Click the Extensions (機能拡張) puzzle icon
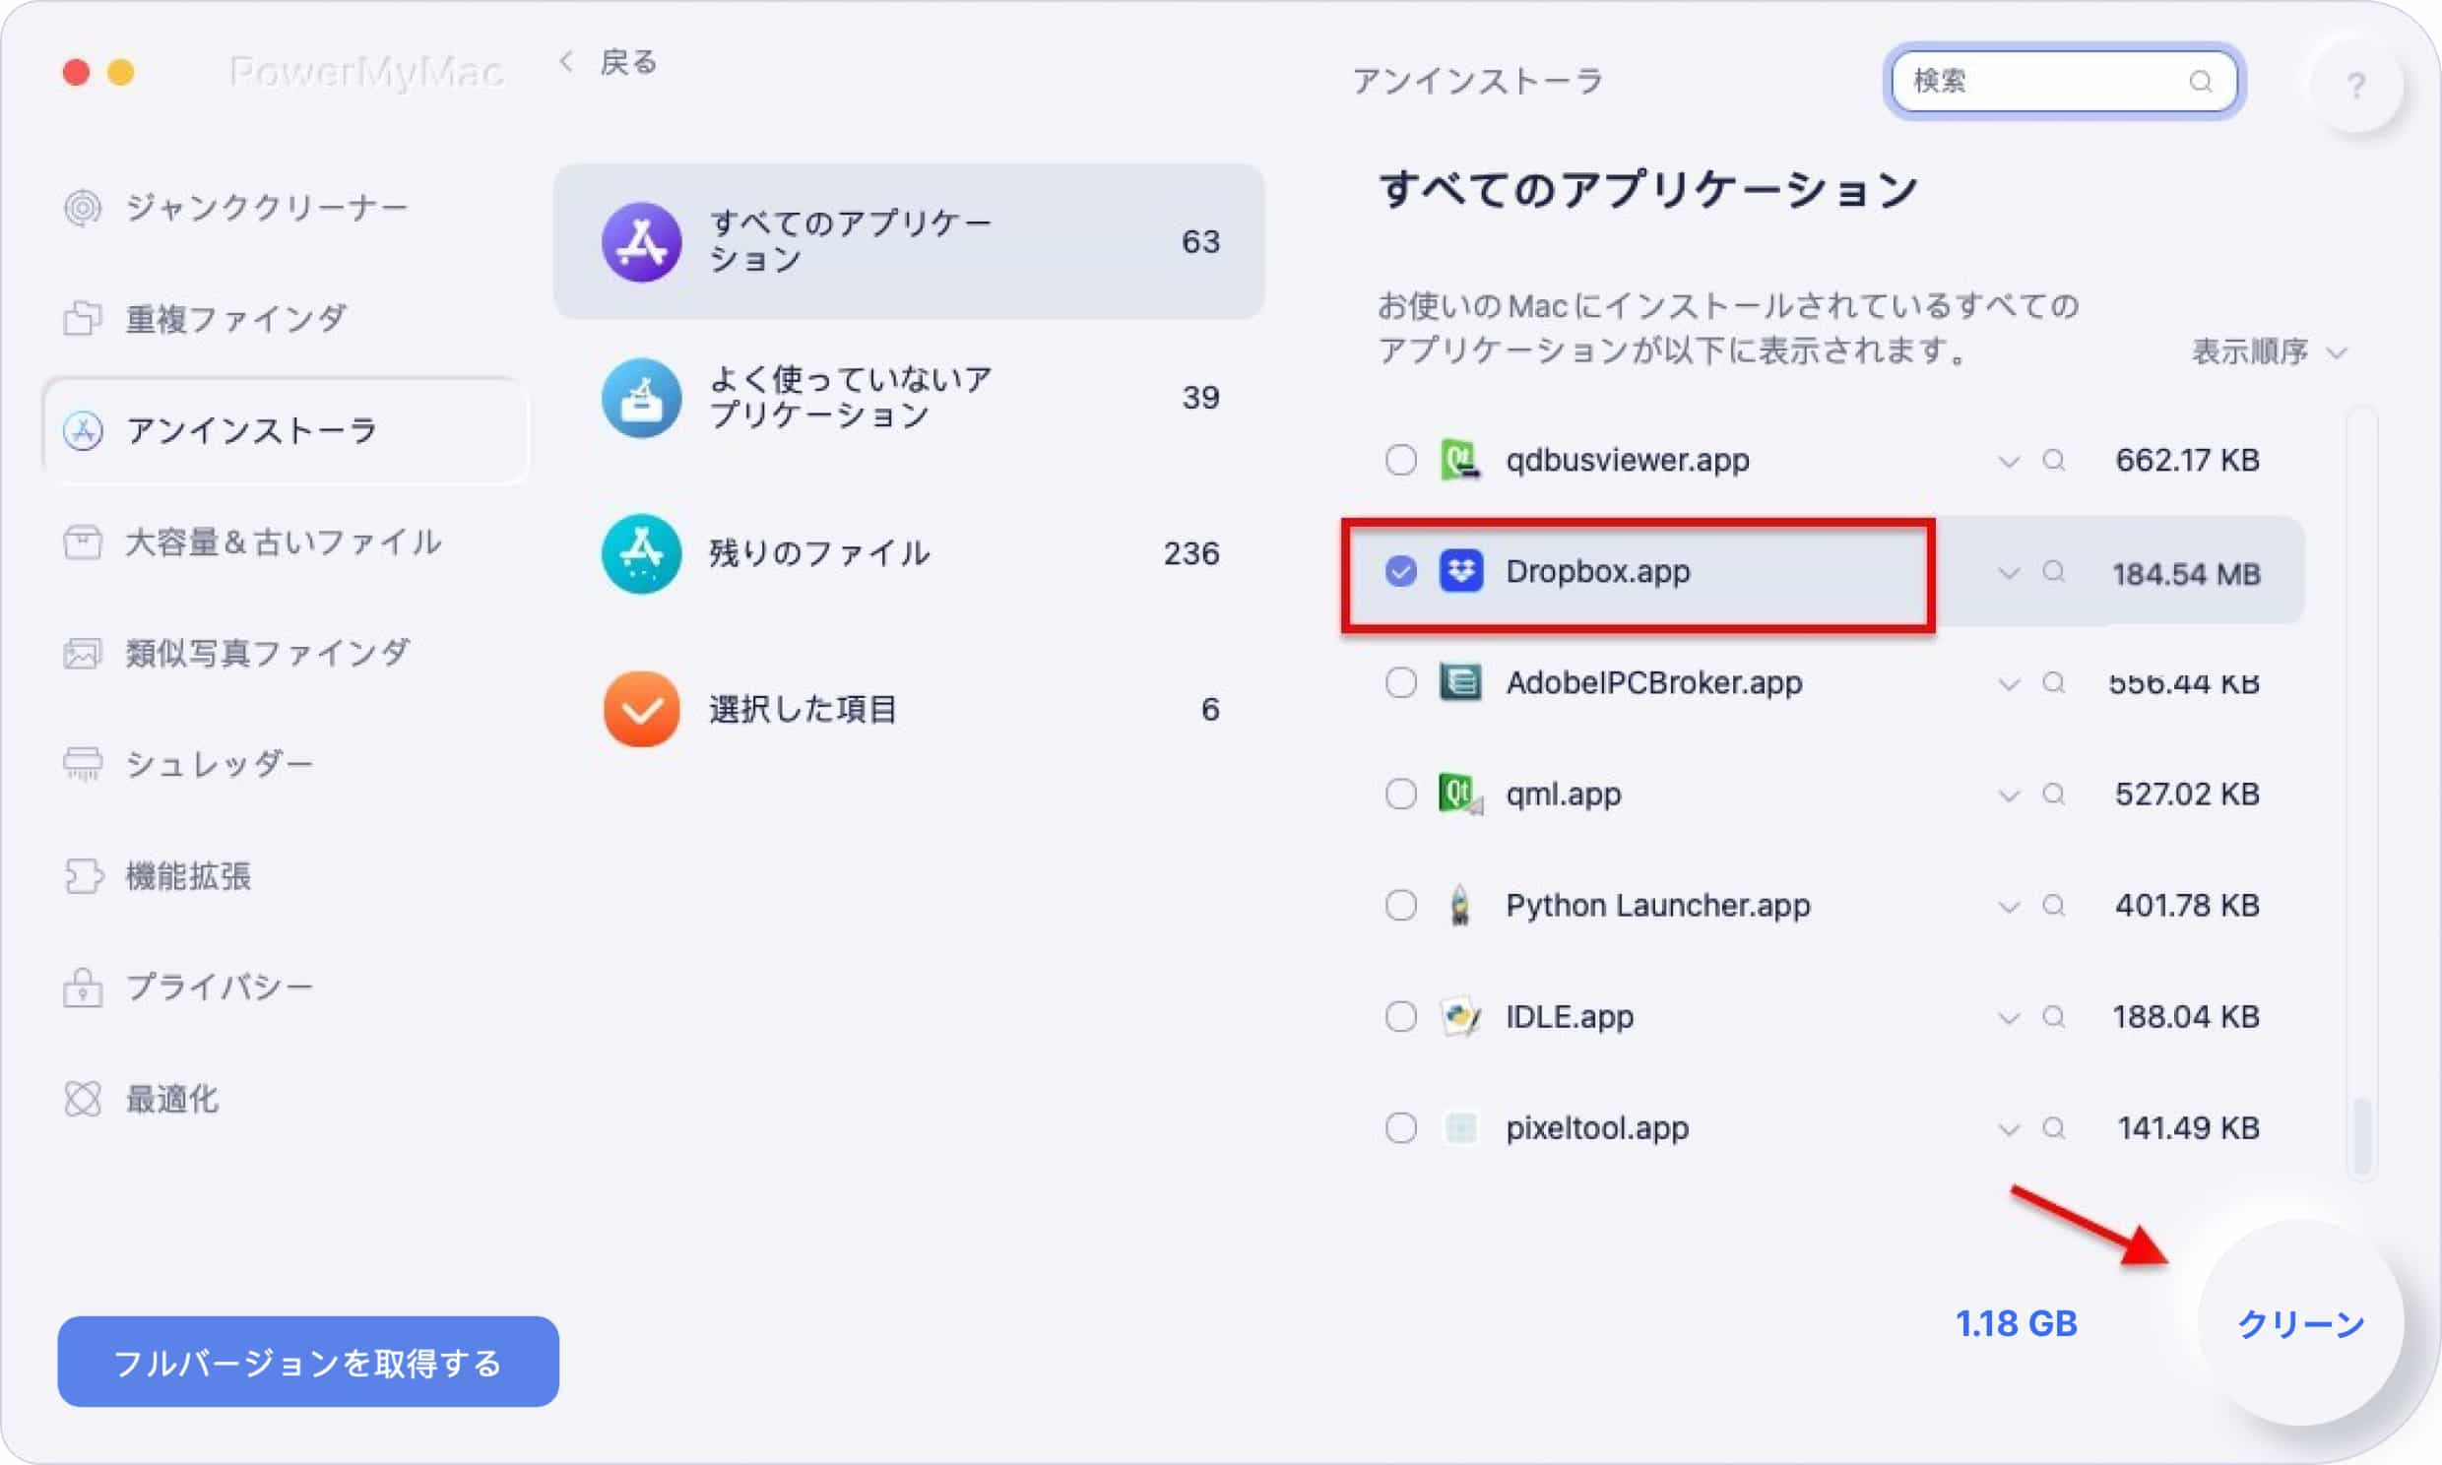 (83, 875)
